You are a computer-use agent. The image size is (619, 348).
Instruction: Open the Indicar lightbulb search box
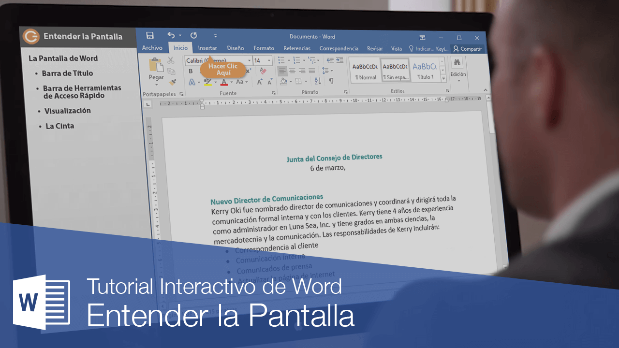click(x=422, y=49)
